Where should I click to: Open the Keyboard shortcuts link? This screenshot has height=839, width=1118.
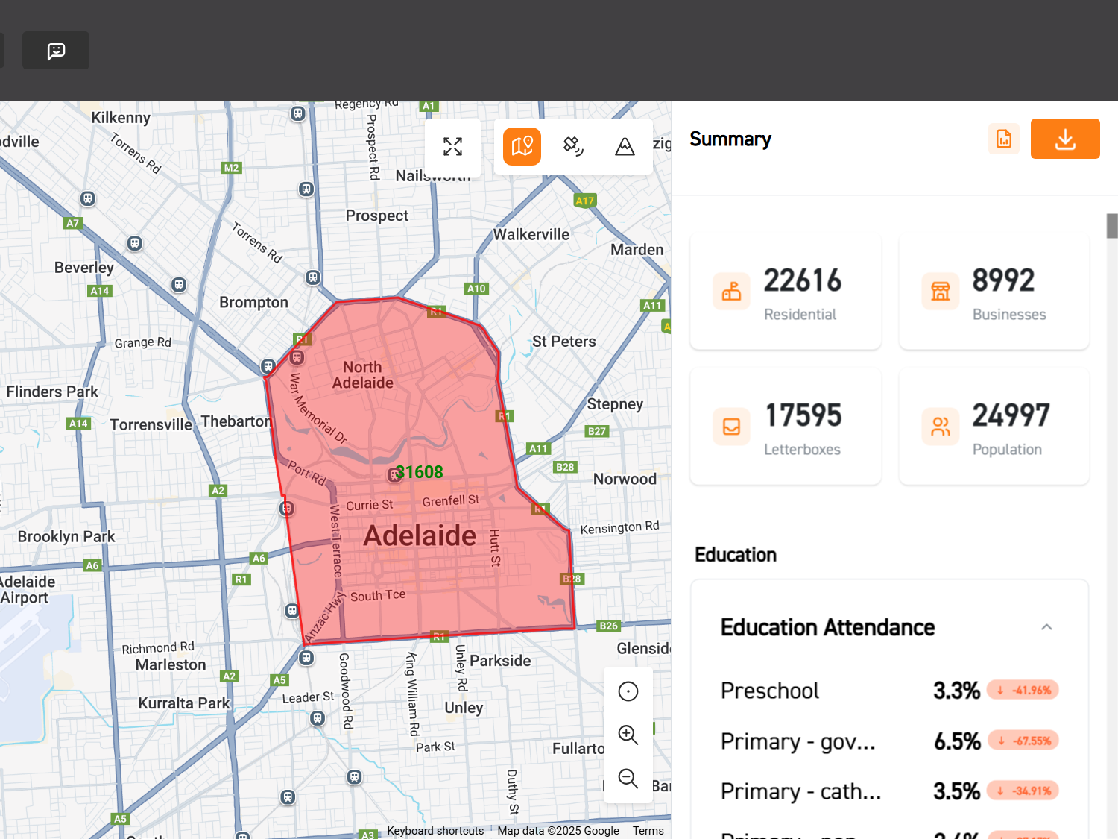click(x=435, y=830)
